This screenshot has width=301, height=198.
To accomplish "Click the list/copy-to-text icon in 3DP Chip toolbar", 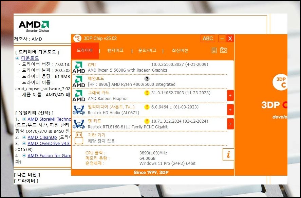I will (214, 50).
